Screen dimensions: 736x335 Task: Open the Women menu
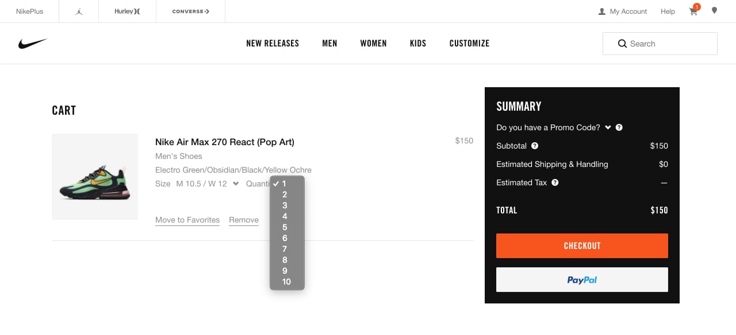click(x=373, y=44)
